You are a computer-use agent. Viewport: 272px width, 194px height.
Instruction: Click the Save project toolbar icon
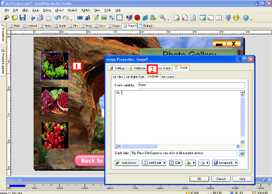(x=23, y=18)
